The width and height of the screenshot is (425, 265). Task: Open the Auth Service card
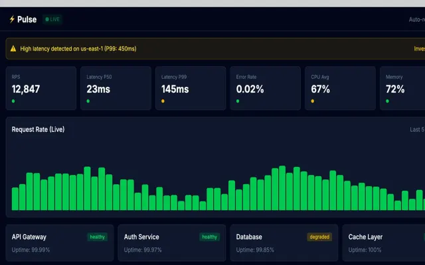point(172,242)
